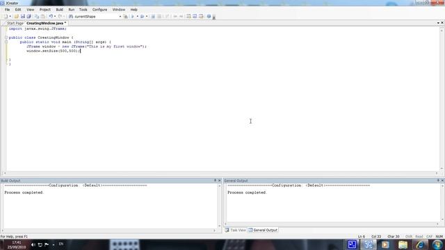Open Windows Media Player from taskbar
445x250 pixels.
[385, 244]
